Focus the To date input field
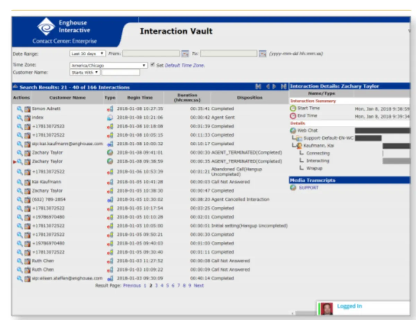The image size is (416, 320). pyautogui.click(x=229, y=54)
